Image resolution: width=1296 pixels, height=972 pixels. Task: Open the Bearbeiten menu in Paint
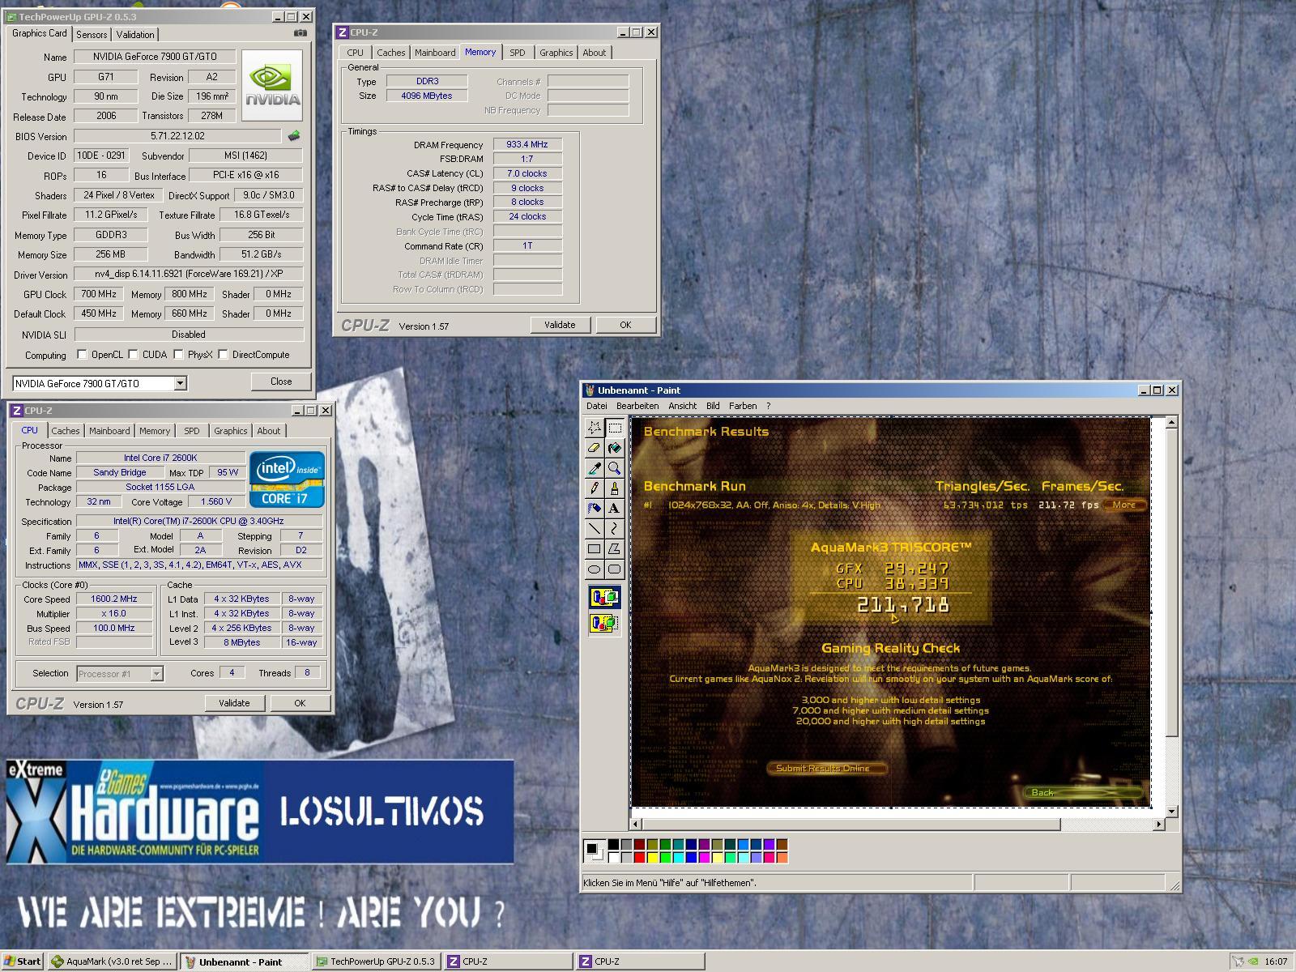tap(637, 406)
